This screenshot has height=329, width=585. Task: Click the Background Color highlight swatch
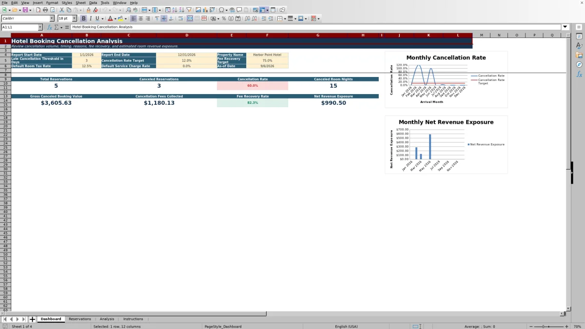tap(121, 19)
